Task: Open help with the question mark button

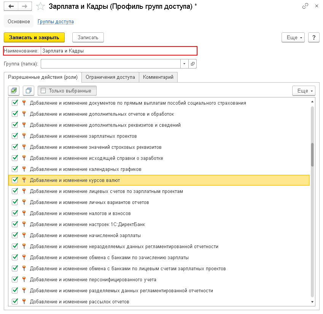Action: (314, 38)
